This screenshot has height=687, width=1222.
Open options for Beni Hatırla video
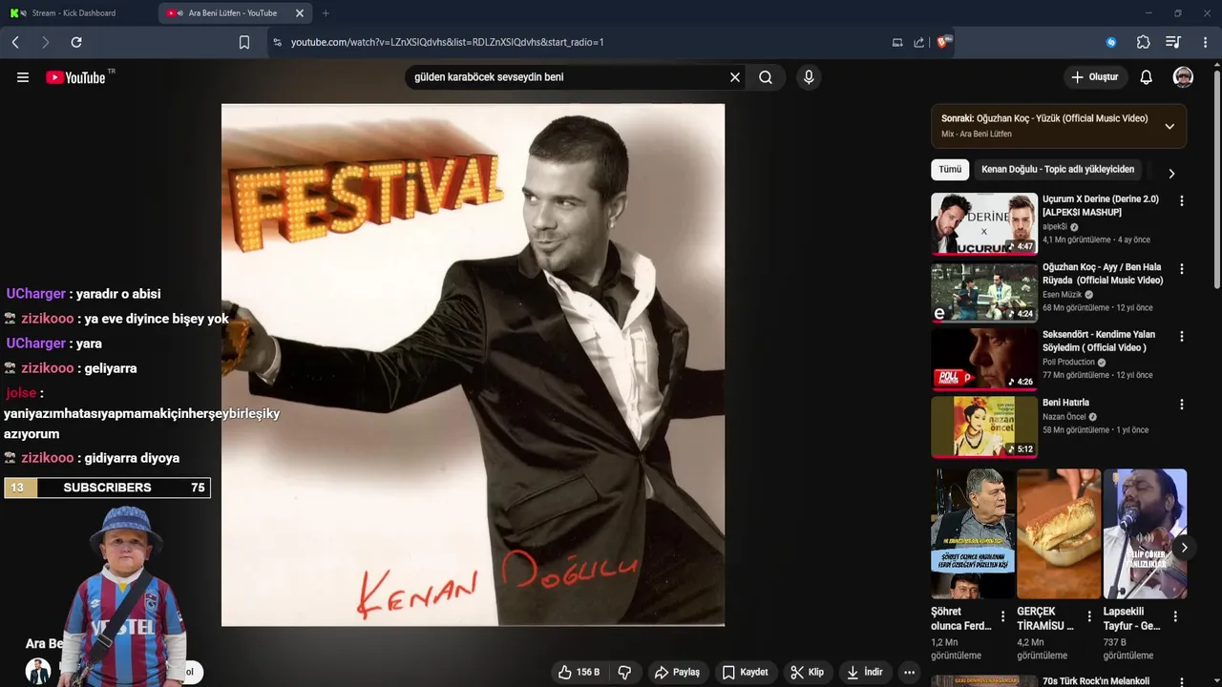click(x=1182, y=405)
